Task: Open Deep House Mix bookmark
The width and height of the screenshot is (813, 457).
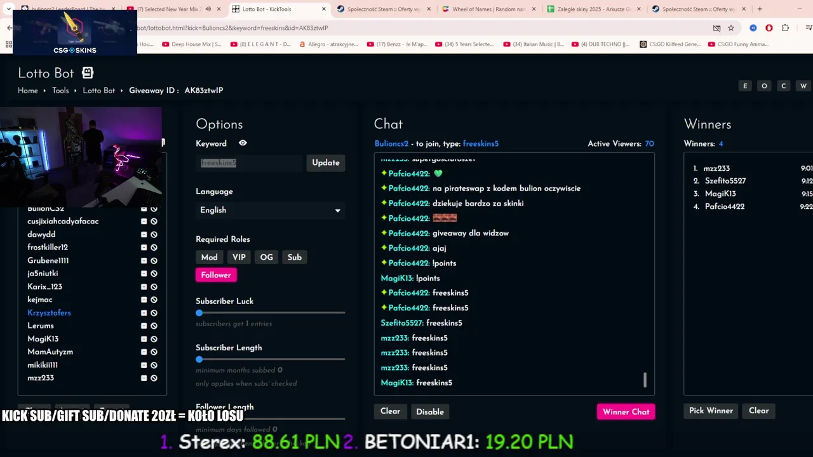Action: point(191,44)
